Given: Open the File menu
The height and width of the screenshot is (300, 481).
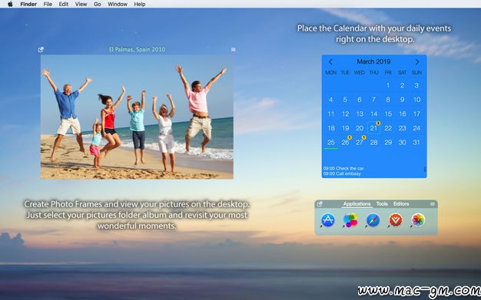Looking at the screenshot, I should pos(48,4).
